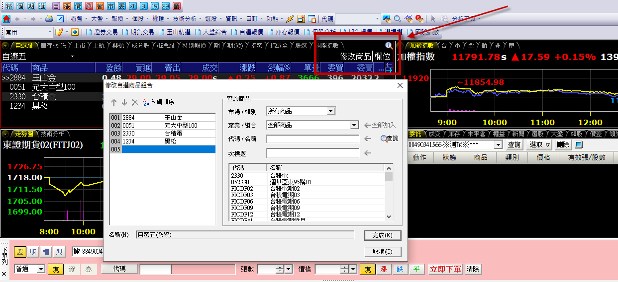
Task: Toggle the 現 button next to 普通 dropdown
Action: coord(54,269)
